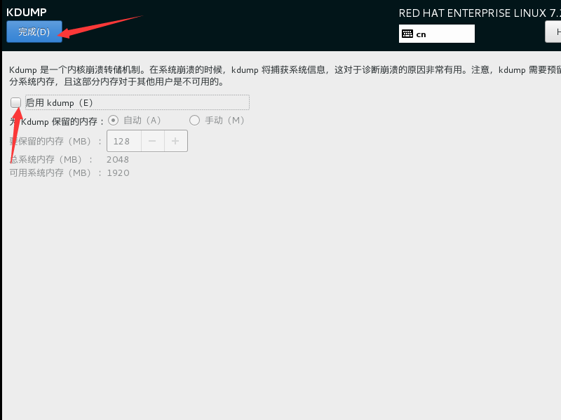Image resolution: width=561 pixels, height=420 pixels.
Task: Click the total system memory value 2048
Action: pos(118,160)
